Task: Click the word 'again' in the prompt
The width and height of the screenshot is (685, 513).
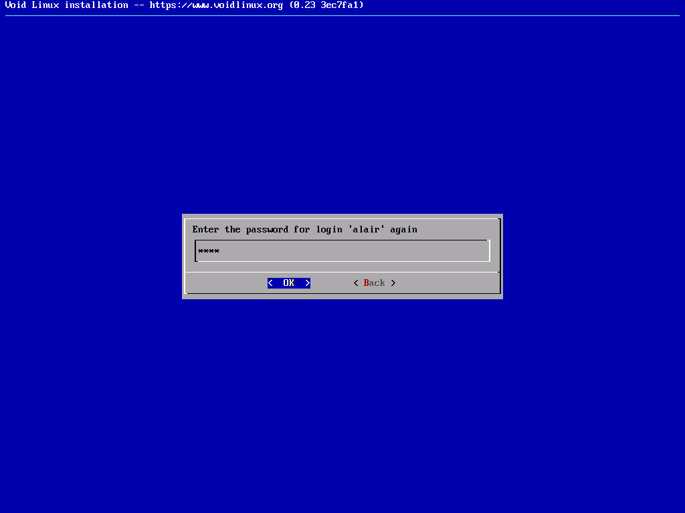Action: point(404,229)
